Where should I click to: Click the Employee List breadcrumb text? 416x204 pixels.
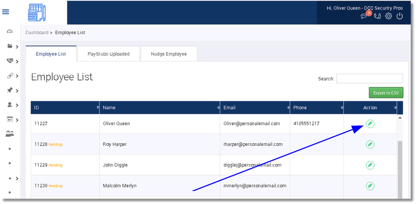(x=70, y=33)
